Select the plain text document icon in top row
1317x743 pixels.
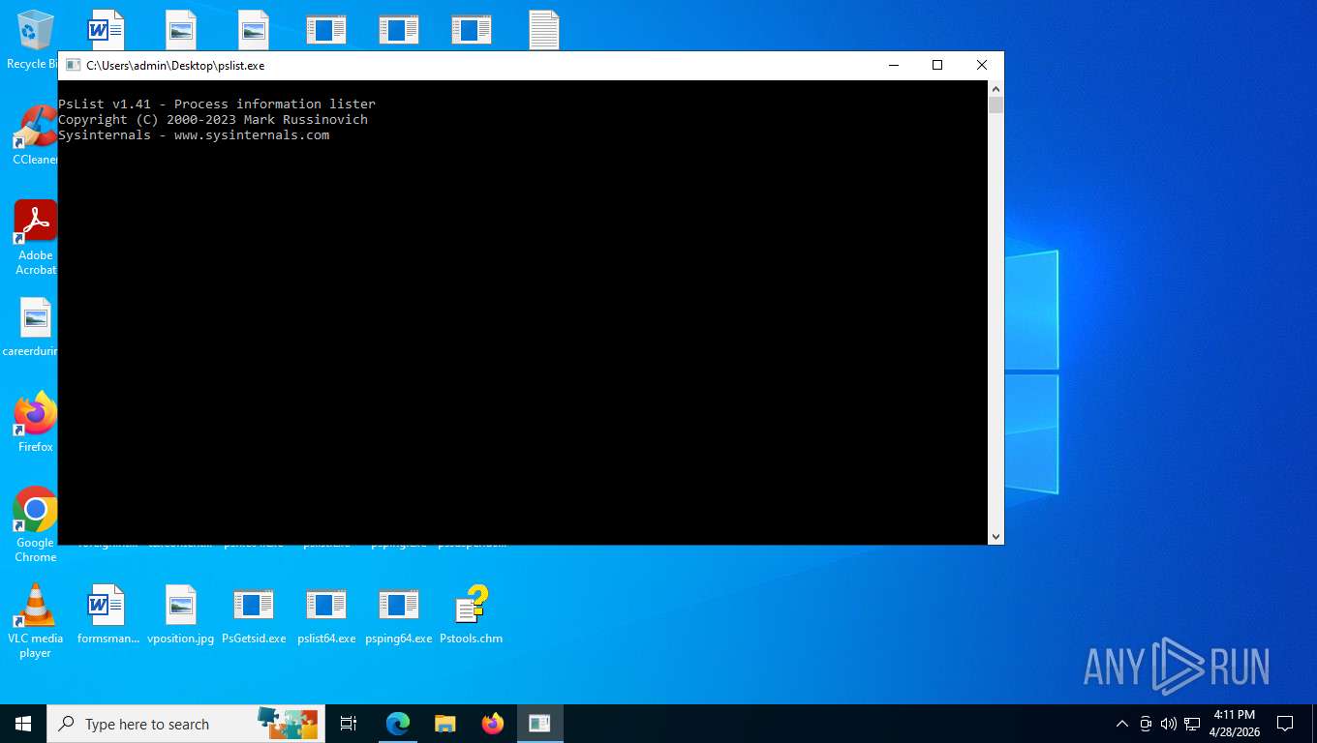coord(544,30)
